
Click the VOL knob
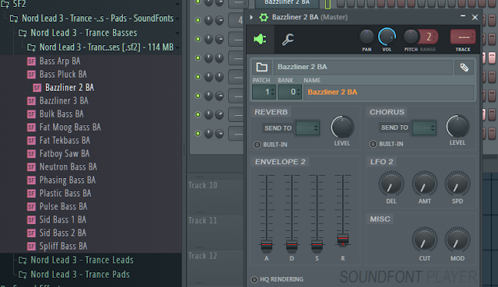387,37
